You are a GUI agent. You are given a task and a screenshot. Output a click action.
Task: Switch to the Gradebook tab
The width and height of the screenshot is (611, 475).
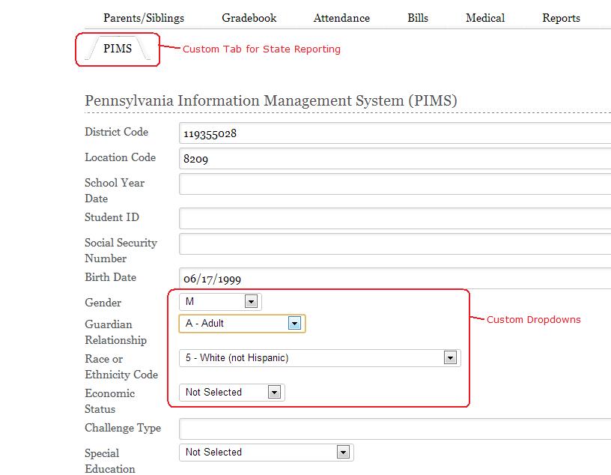pos(249,17)
